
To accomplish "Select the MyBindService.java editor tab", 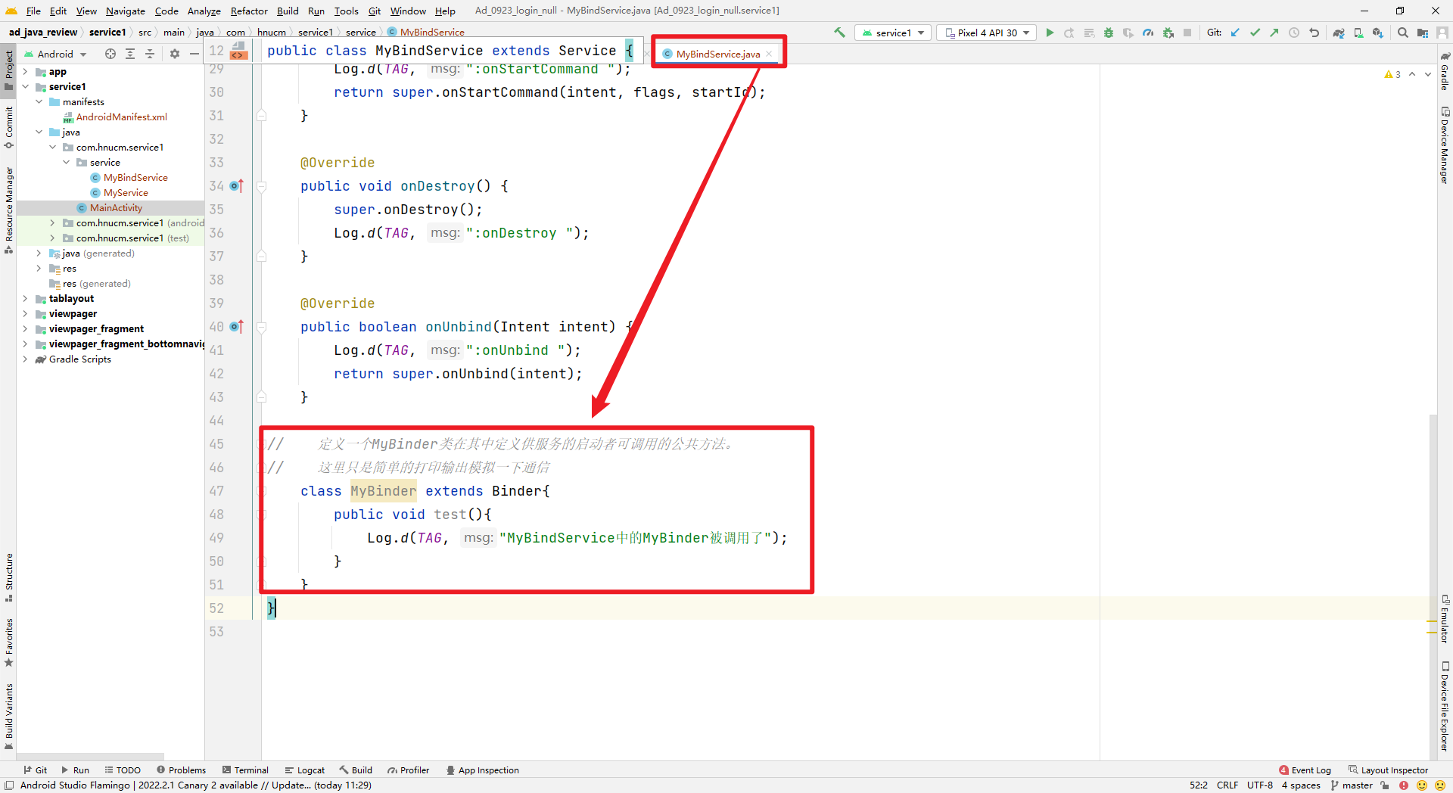I will [x=717, y=54].
